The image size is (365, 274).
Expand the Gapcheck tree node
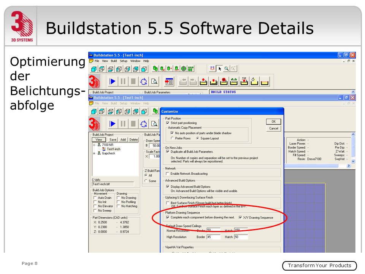tap(94, 153)
